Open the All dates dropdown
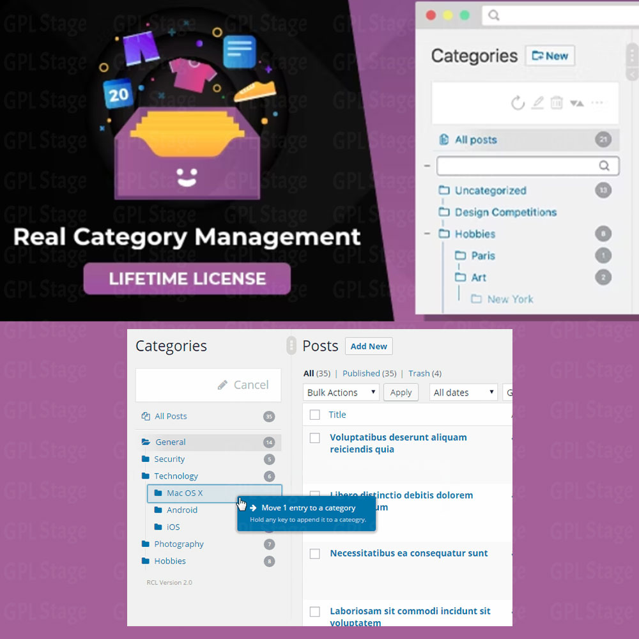 463,392
